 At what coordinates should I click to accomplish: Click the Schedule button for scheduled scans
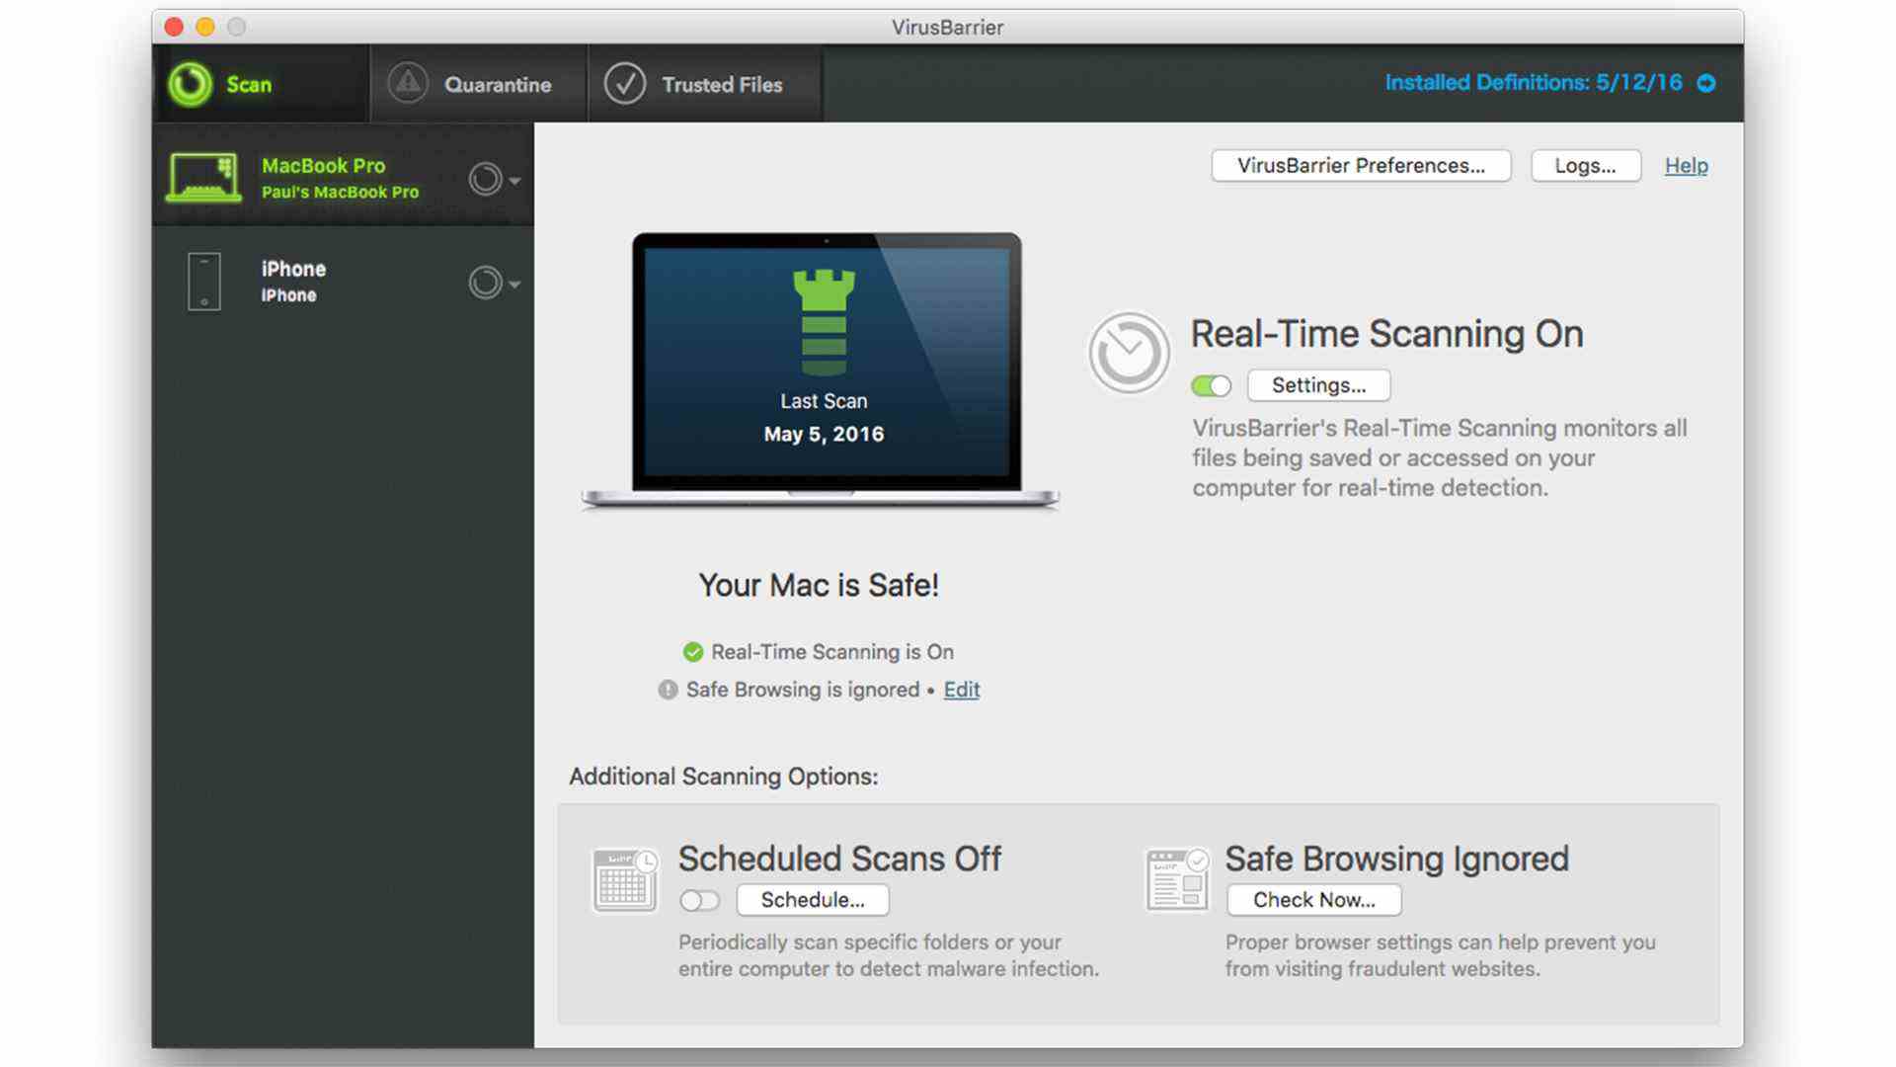812,900
